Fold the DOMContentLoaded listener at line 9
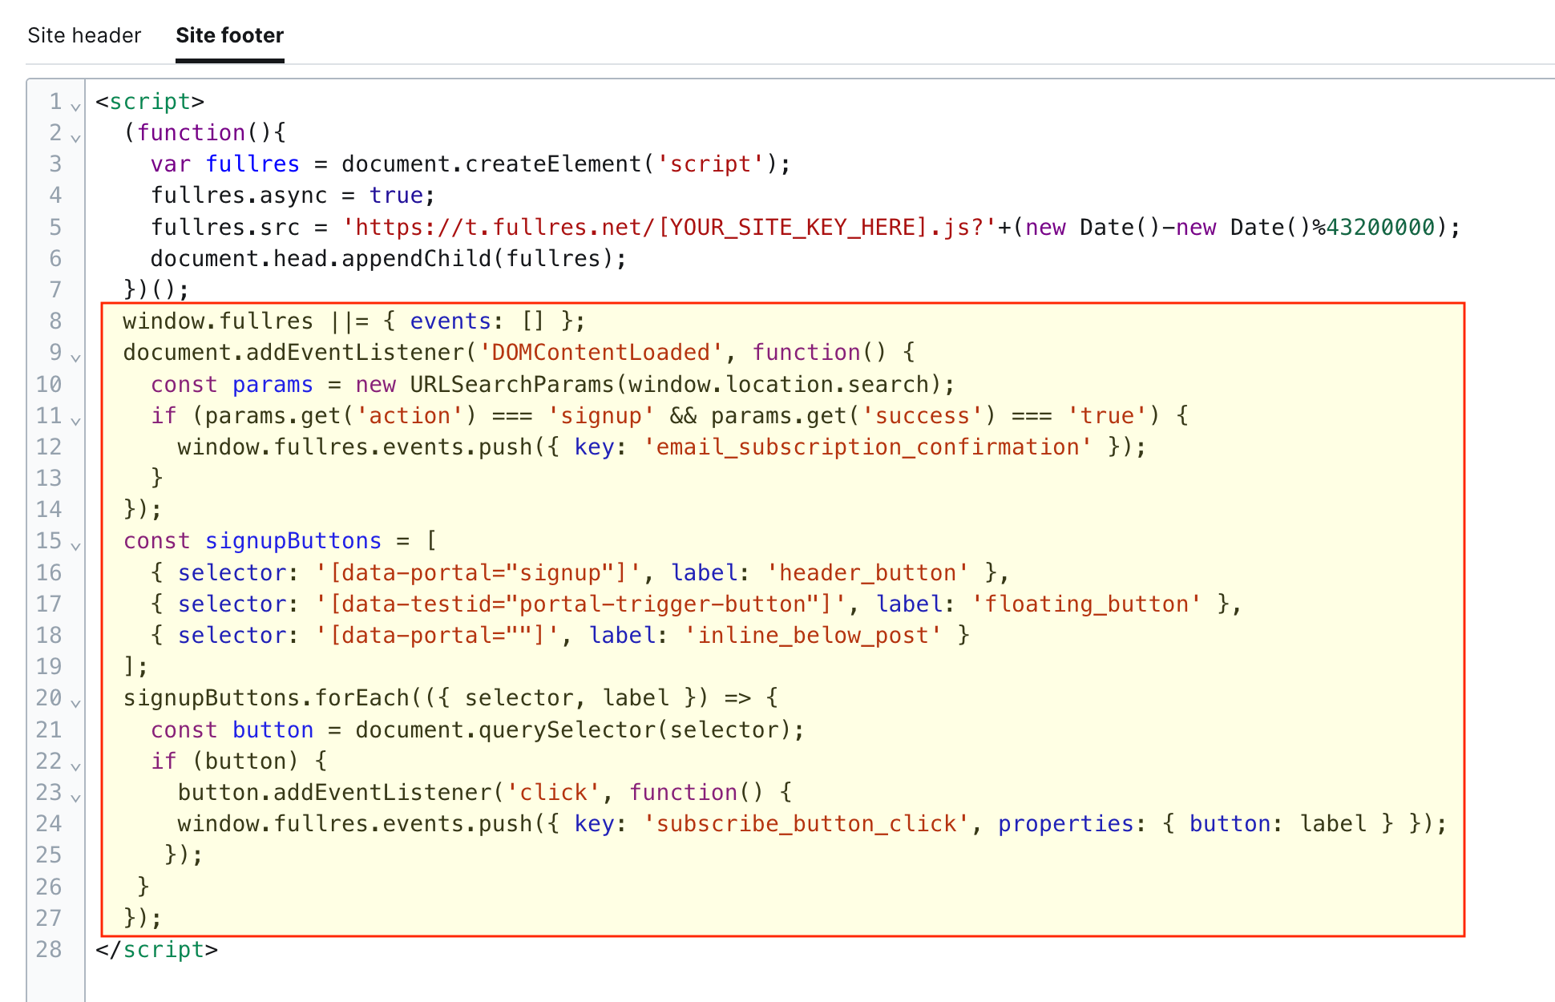 (x=75, y=358)
